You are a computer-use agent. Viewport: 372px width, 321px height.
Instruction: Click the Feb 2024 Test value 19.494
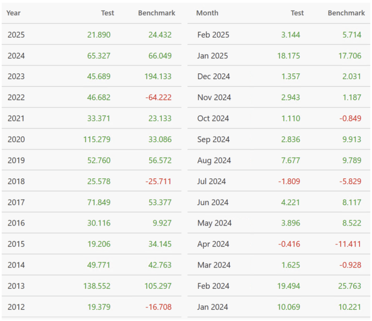(x=288, y=286)
